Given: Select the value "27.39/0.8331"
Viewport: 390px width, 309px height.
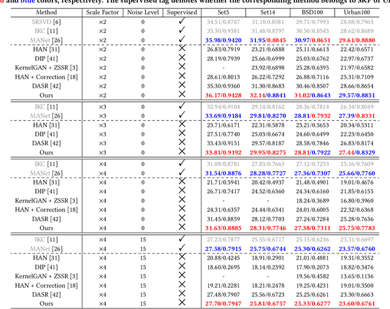Looking at the screenshot, I should (356, 116).
